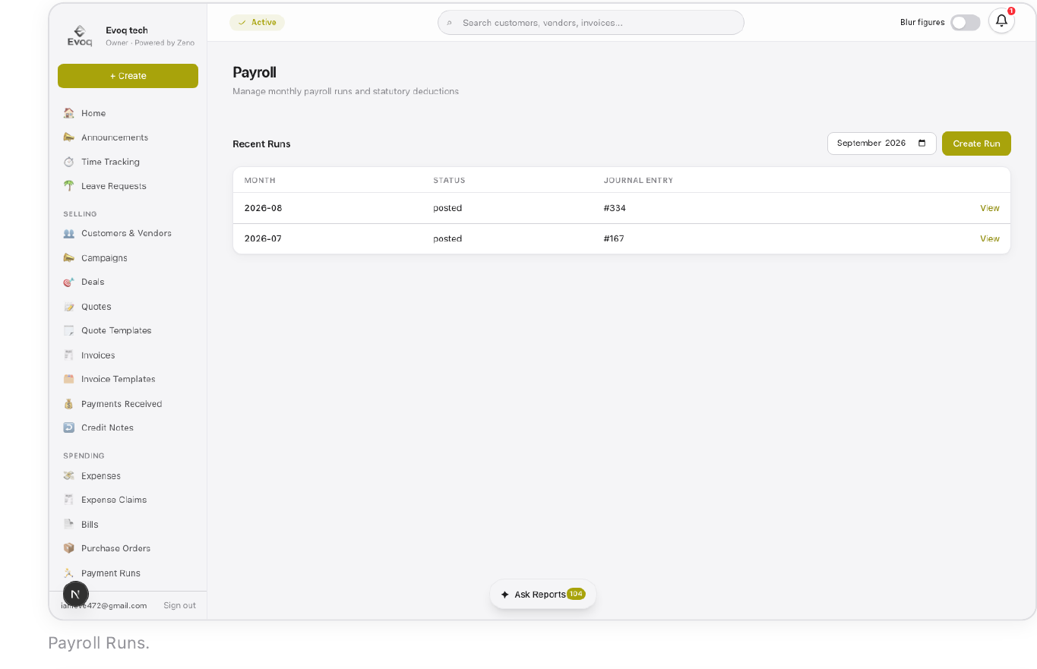Open the Ask Reports assistant
This screenshot has width=1037, height=669.
point(543,595)
